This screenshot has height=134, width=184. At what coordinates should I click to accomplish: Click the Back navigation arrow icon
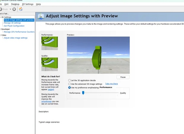point(1,9)
